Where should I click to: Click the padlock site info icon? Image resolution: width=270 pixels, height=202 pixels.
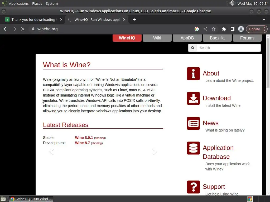pos(33,29)
